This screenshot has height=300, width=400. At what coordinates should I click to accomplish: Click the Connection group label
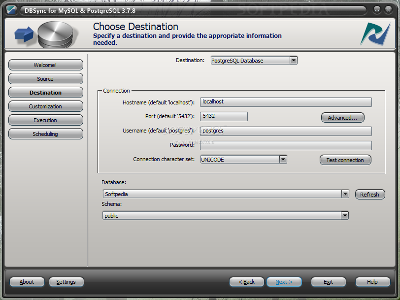pos(116,91)
